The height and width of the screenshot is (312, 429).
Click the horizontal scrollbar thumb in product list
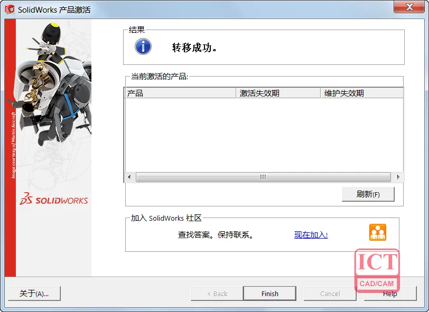(x=263, y=177)
